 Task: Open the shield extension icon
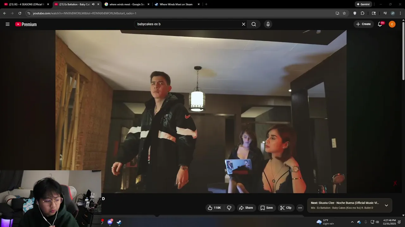[355, 13]
